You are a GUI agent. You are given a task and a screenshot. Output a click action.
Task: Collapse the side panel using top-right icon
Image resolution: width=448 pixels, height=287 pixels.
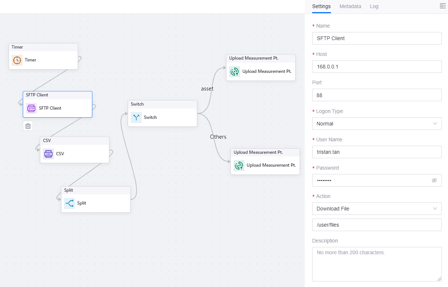pyautogui.click(x=442, y=6)
